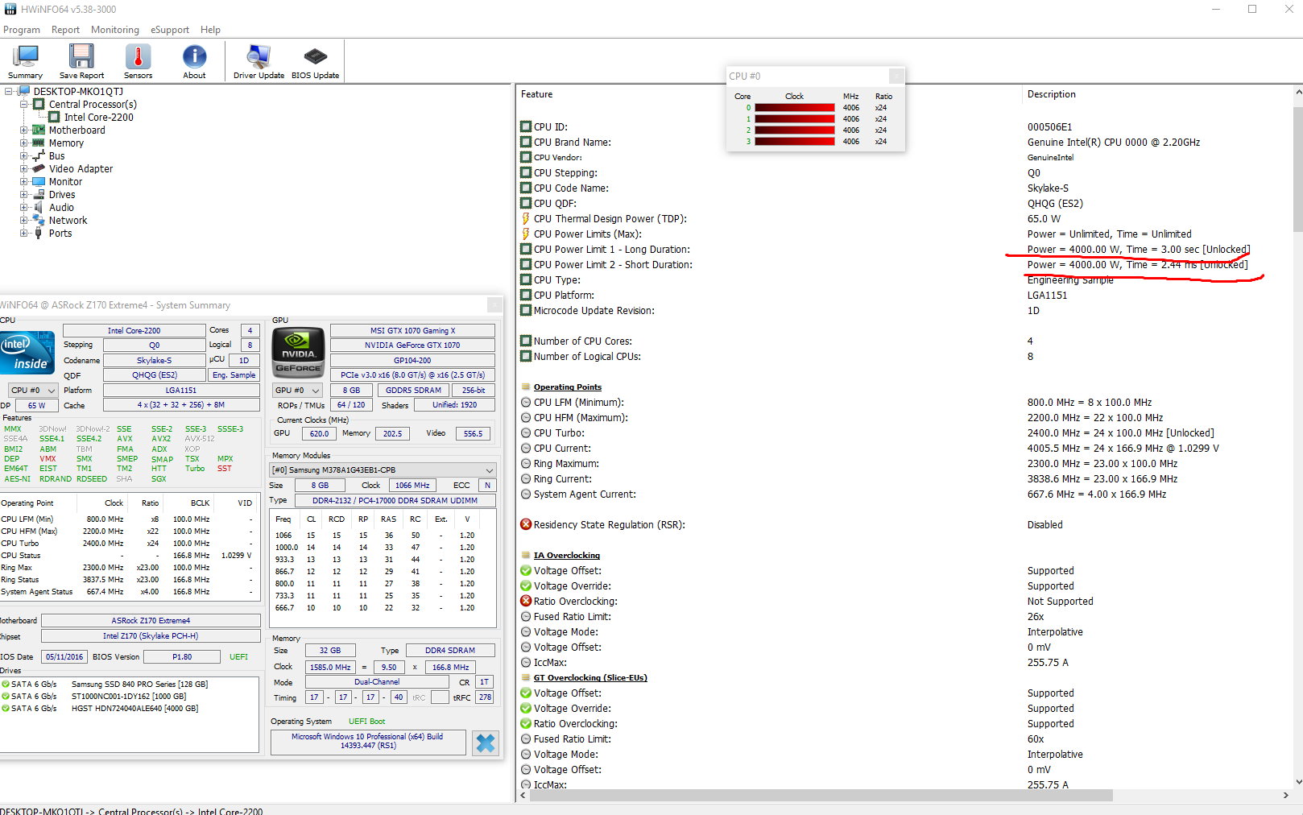Click the Network icon in the tree
This screenshot has width=1303, height=815.
pyautogui.click(x=39, y=220)
